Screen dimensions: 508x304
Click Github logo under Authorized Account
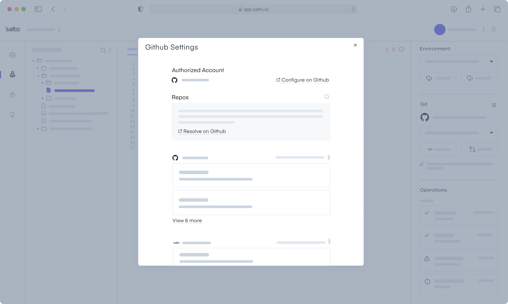(x=174, y=80)
